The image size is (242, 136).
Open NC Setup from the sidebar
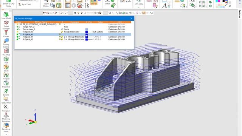6,52
